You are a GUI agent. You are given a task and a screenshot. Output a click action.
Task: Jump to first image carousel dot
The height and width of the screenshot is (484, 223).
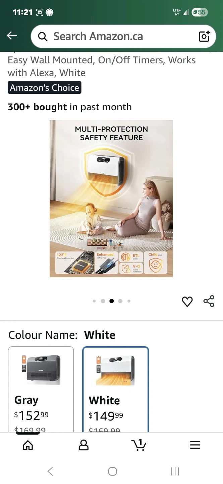pyautogui.click(x=94, y=301)
